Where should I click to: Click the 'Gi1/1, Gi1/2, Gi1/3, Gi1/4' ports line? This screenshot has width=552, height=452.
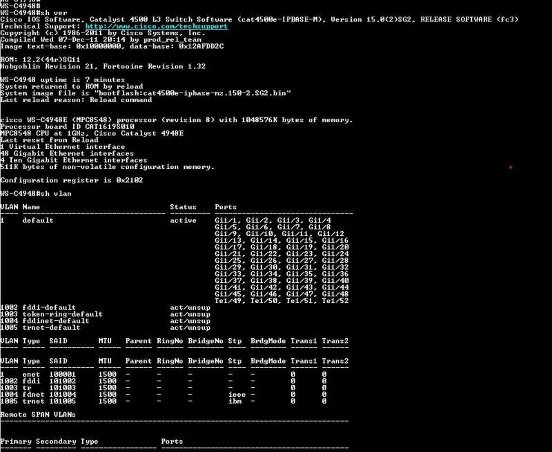[273, 220]
